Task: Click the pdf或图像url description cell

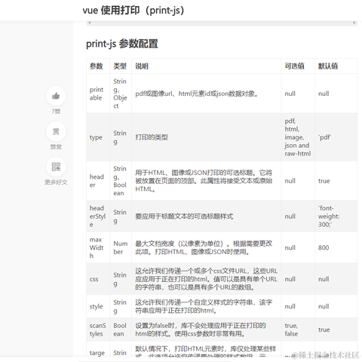Action: [x=206, y=94]
